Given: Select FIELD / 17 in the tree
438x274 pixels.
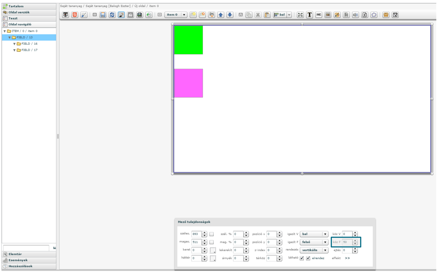Looking at the screenshot, I should tap(29, 50).
